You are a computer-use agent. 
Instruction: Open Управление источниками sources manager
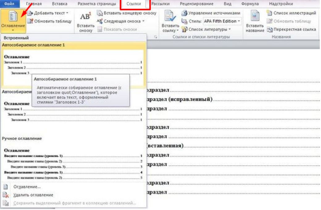coord(184,13)
